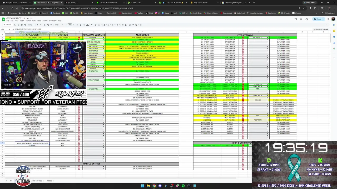Open the zoom 100% dropdown
Viewport: 337px width, 189px height.
pyautogui.click(x=31, y=25)
